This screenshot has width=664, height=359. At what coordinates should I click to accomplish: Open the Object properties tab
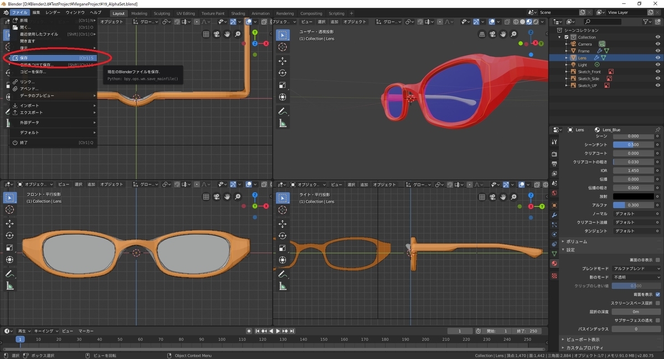(554, 205)
